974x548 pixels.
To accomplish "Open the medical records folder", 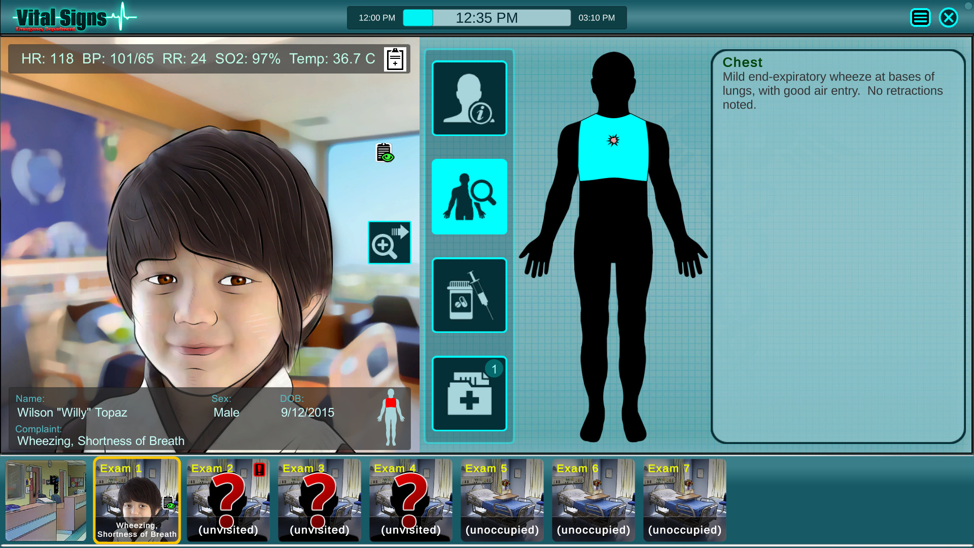I will [x=469, y=394].
